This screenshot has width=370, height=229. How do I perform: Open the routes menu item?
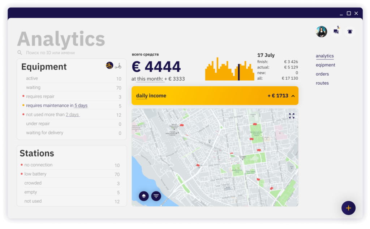[322, 83]
